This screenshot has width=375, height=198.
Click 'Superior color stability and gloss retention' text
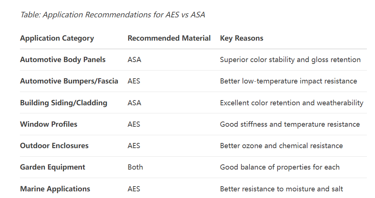290,59
